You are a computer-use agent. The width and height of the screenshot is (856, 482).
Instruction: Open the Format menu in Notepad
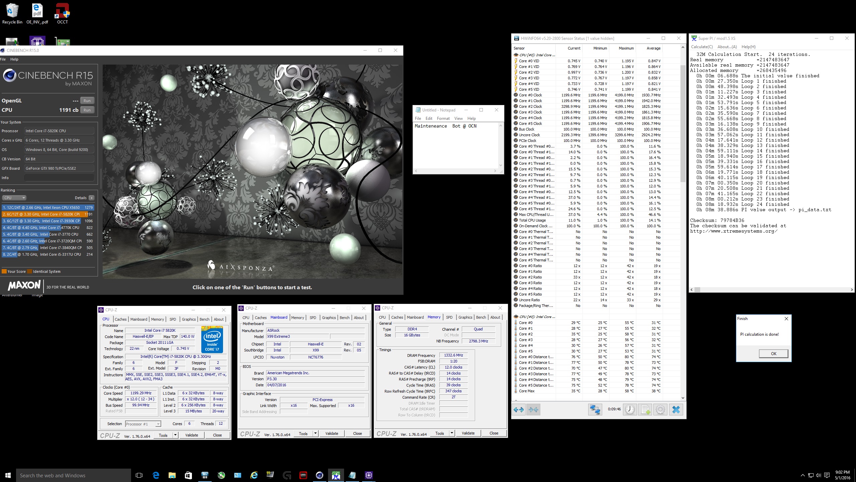pyautogui.click(x=443, y=118)
